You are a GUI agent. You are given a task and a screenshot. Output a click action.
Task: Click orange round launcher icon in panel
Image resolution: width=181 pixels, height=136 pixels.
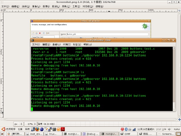click(59, 129)
